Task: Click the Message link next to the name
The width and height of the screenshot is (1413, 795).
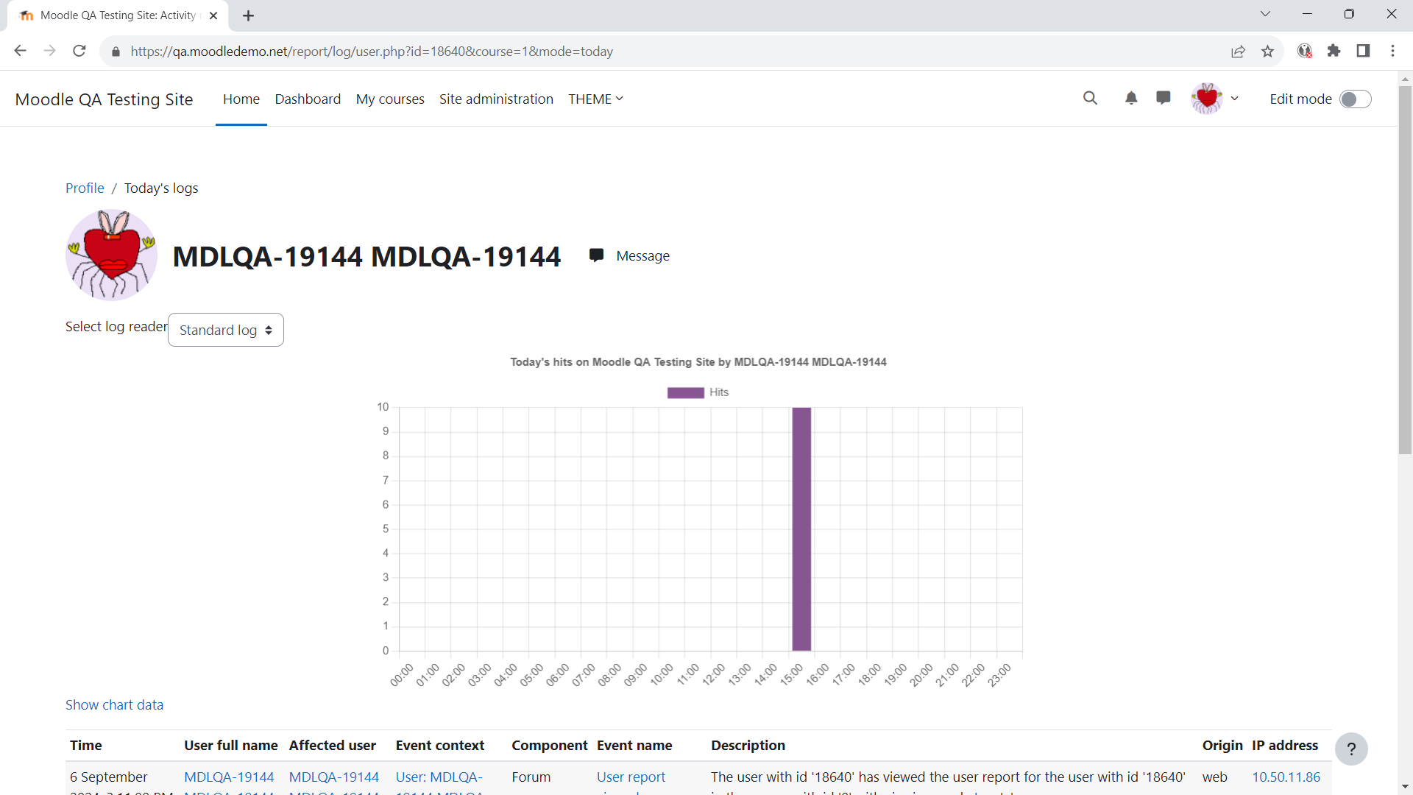Action: [642, 255]
